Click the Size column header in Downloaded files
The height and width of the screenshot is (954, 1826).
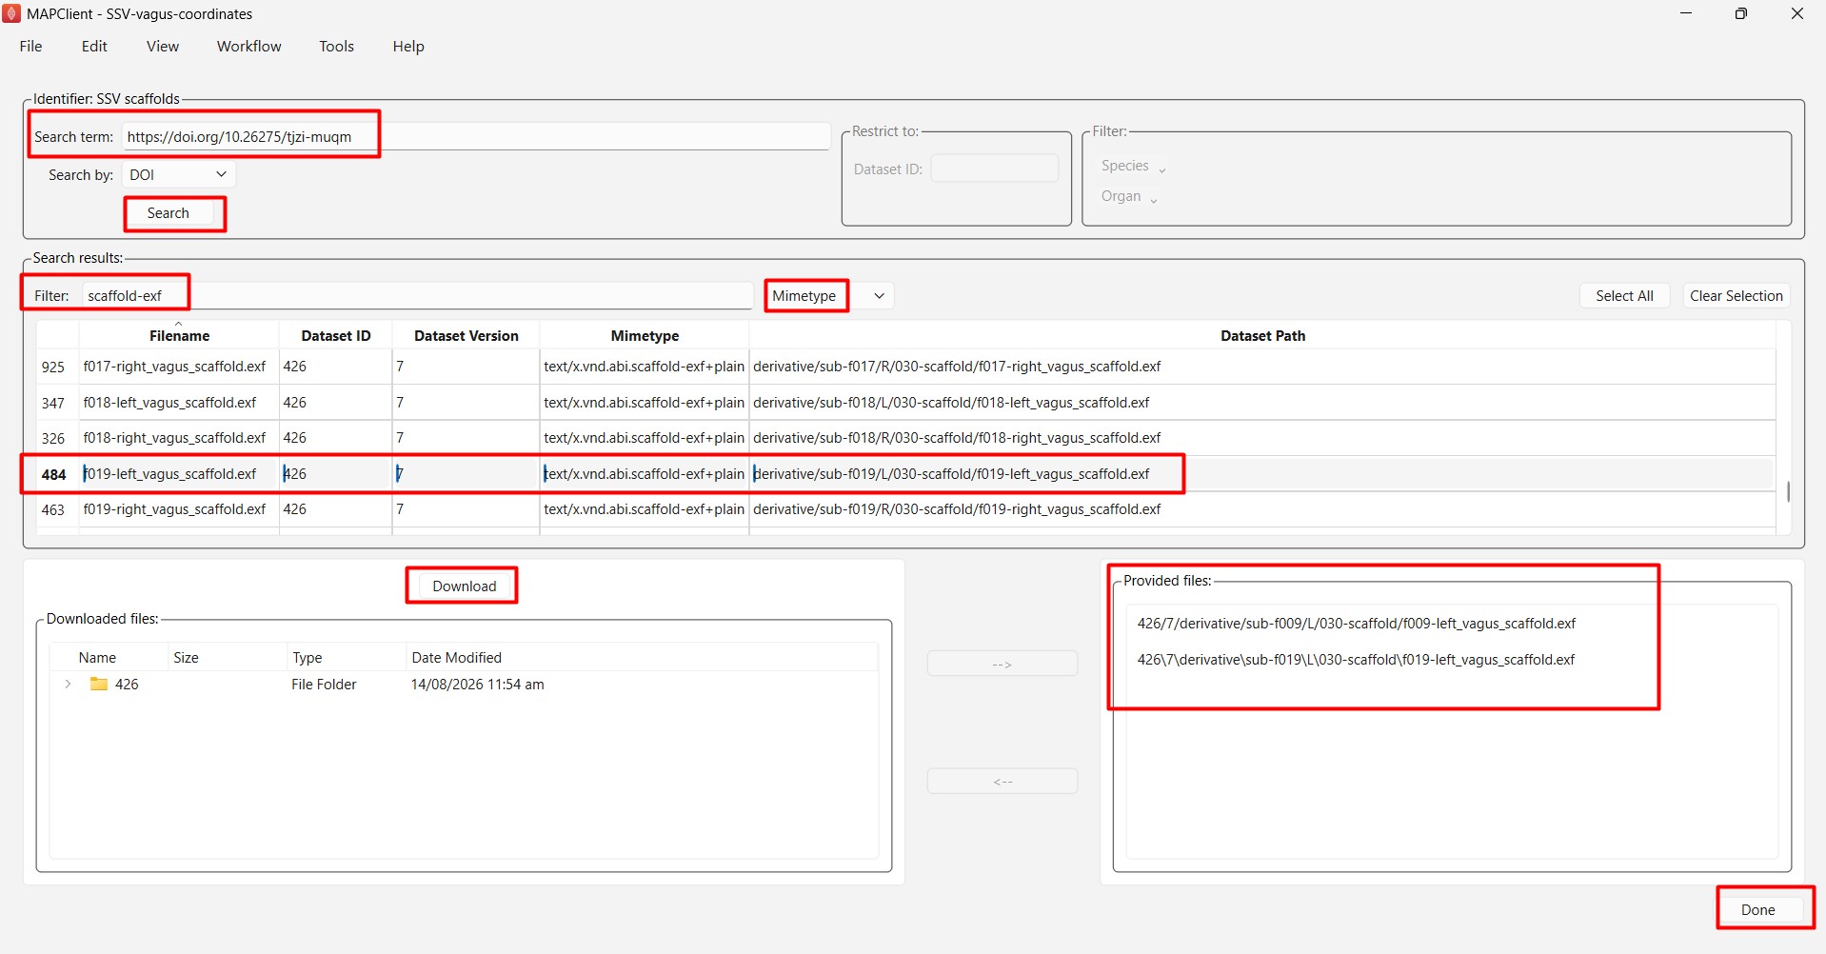tap(228, 658)
